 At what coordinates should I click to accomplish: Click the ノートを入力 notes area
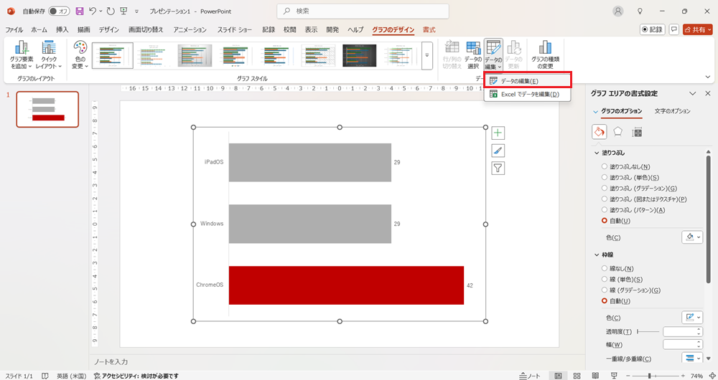(x=111, y=361)
